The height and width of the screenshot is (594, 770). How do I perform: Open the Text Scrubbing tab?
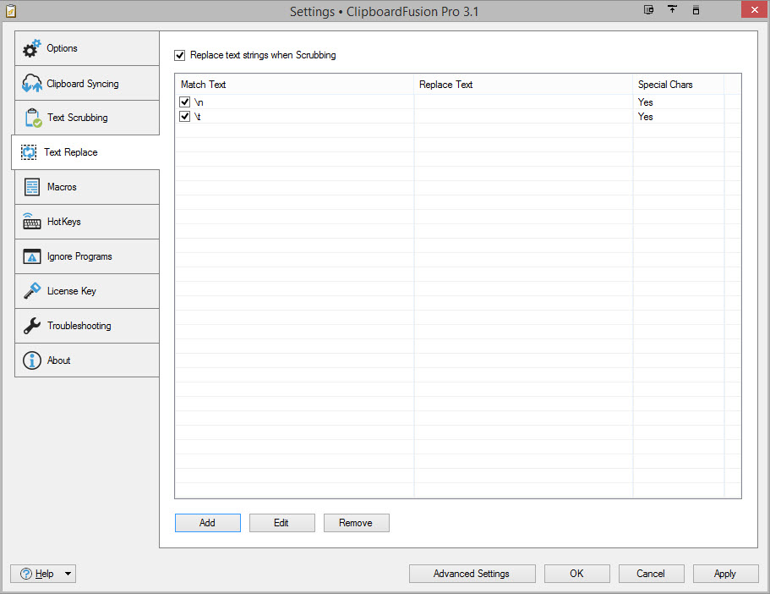[x=87, y=118]
